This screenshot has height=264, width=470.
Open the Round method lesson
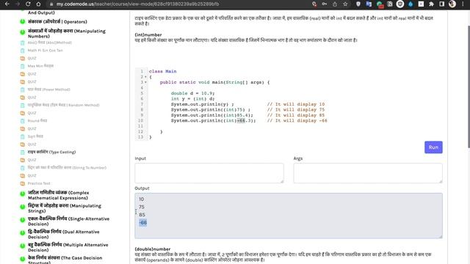[x=37, y=120]
